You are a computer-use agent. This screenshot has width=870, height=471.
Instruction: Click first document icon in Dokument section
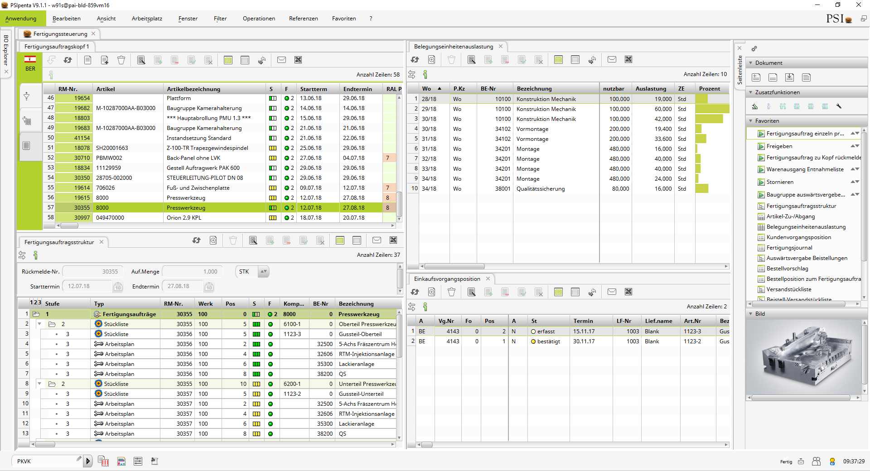(756, 77)
